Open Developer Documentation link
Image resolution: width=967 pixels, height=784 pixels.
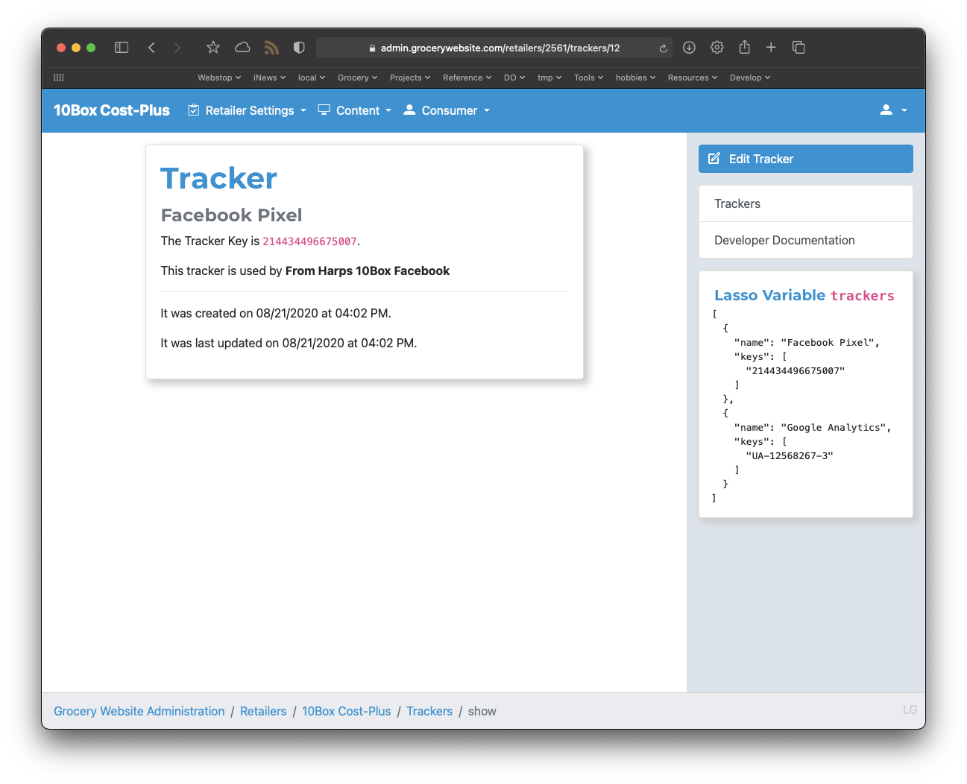806,240
